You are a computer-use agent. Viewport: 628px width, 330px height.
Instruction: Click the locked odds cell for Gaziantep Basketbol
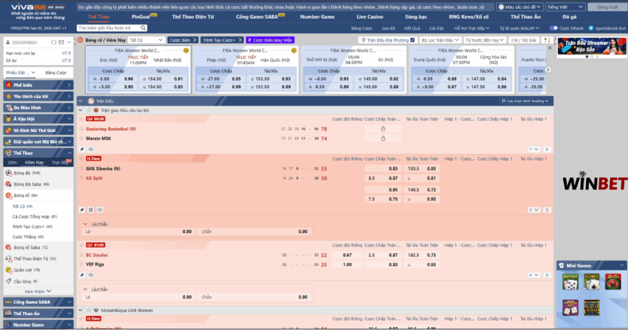coord(383,129)
